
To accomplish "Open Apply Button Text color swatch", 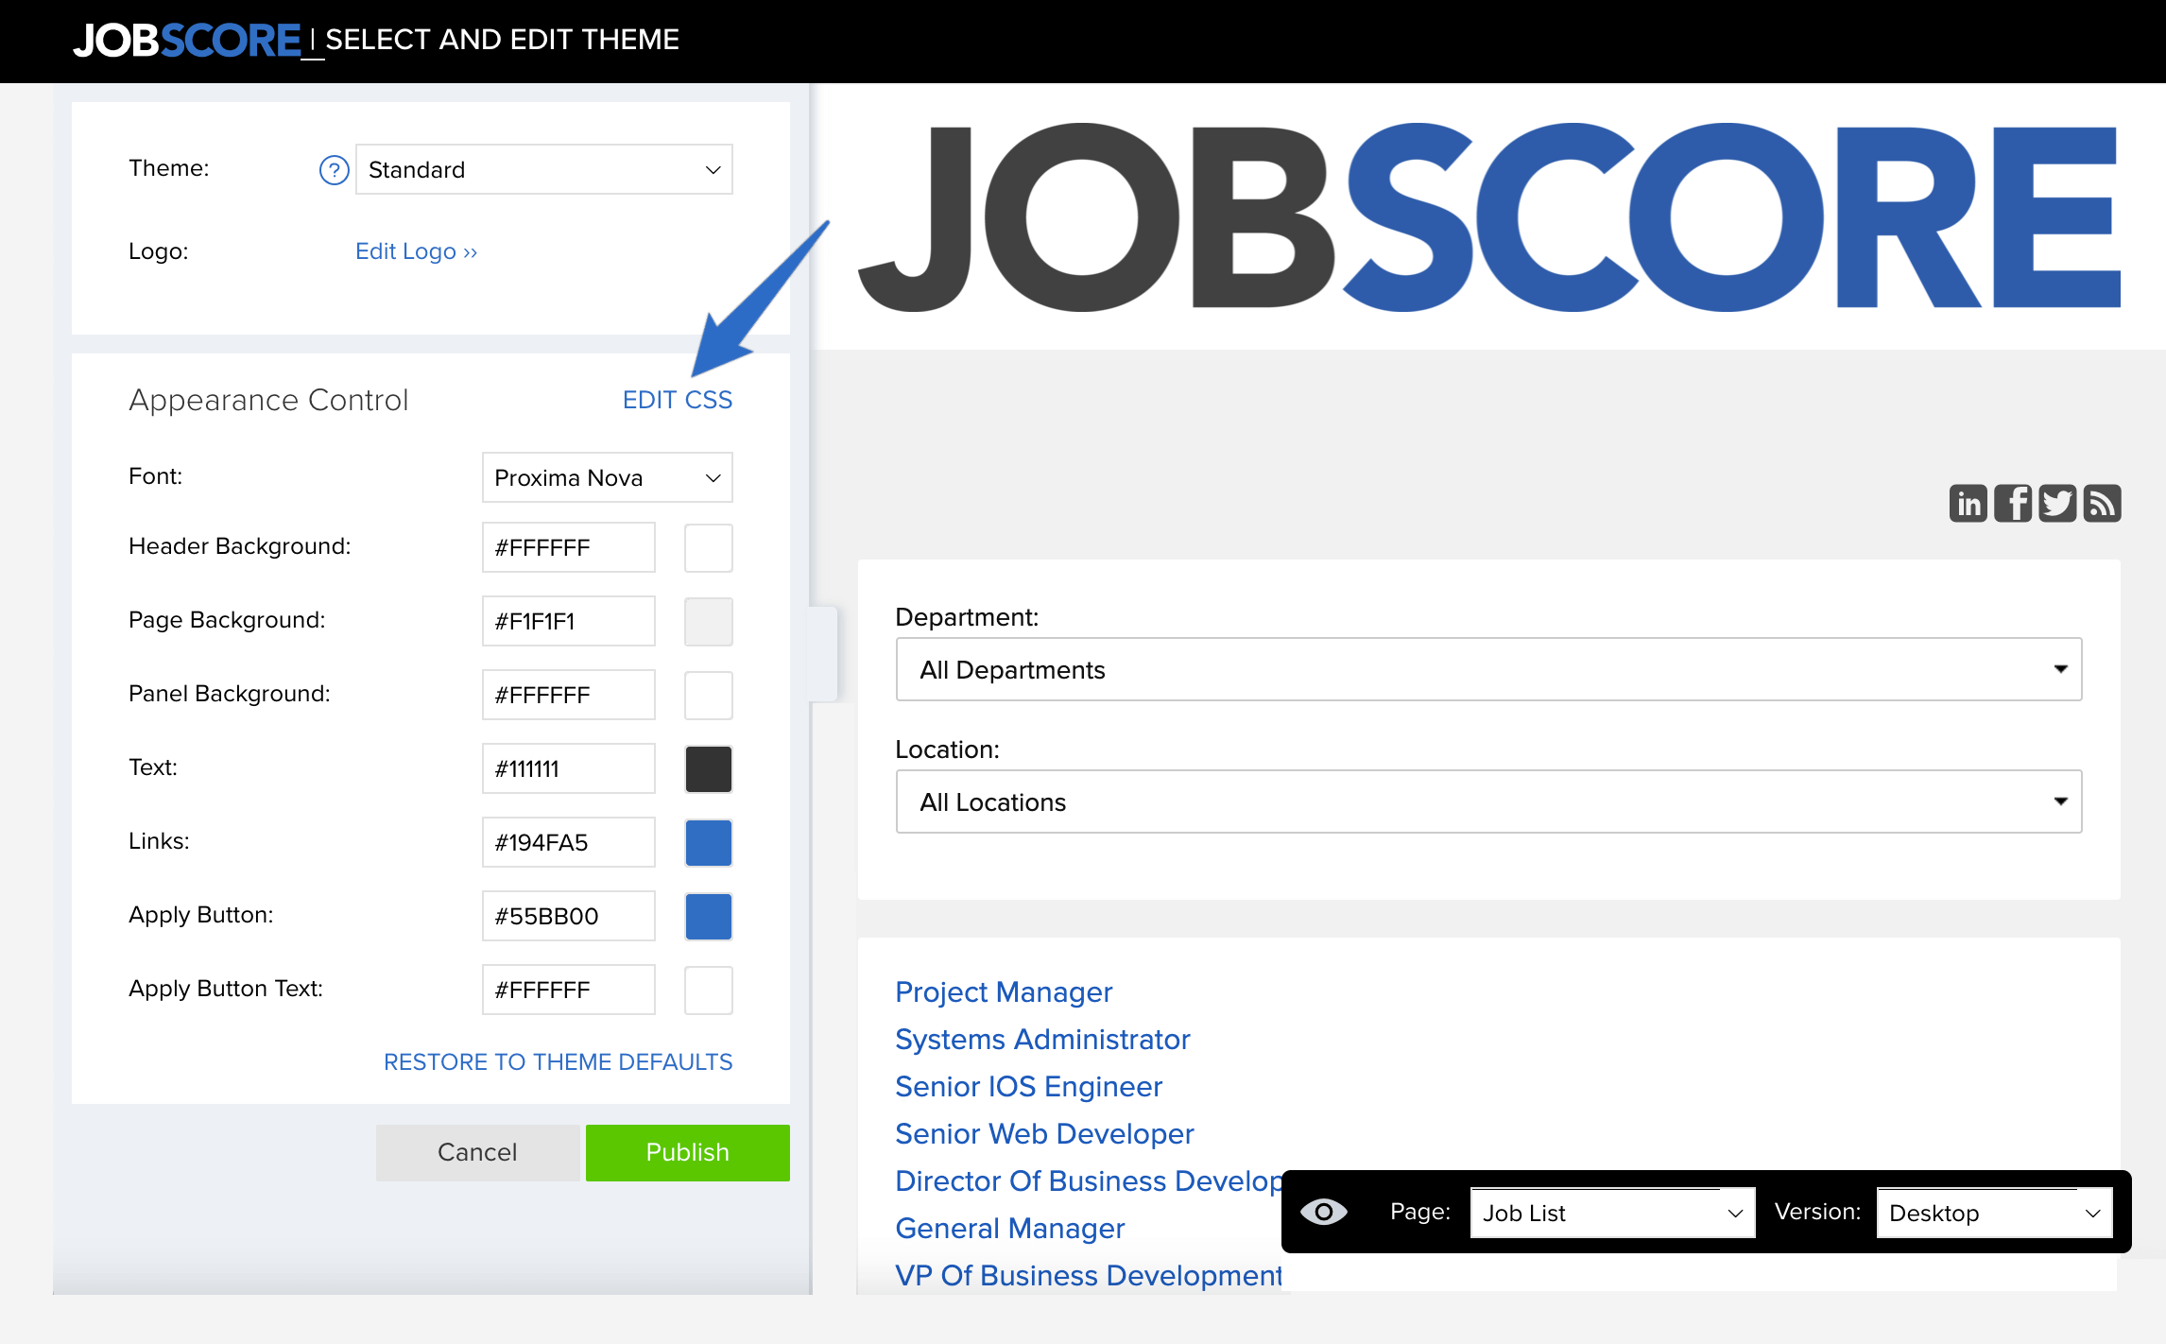I will click(x=709, y=991).
